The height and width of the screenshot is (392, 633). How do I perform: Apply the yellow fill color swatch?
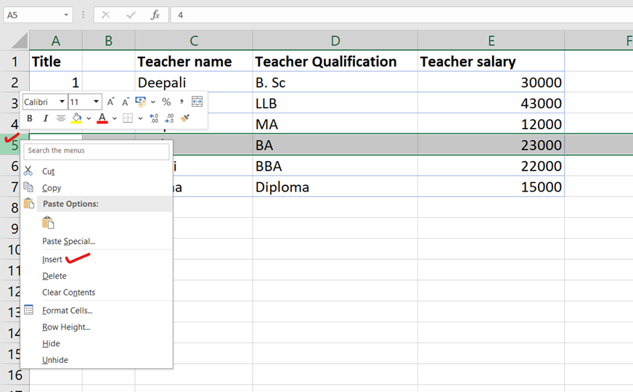click(x=76, y=118)
